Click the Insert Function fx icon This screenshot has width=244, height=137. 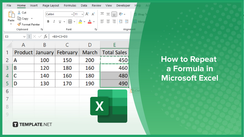[45, 37]
